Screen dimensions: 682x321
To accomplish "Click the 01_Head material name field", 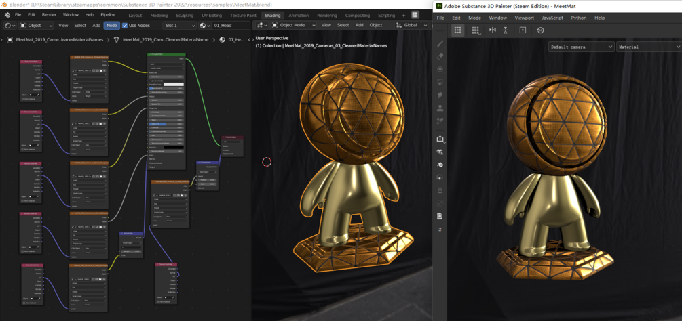I will [231, 26].
